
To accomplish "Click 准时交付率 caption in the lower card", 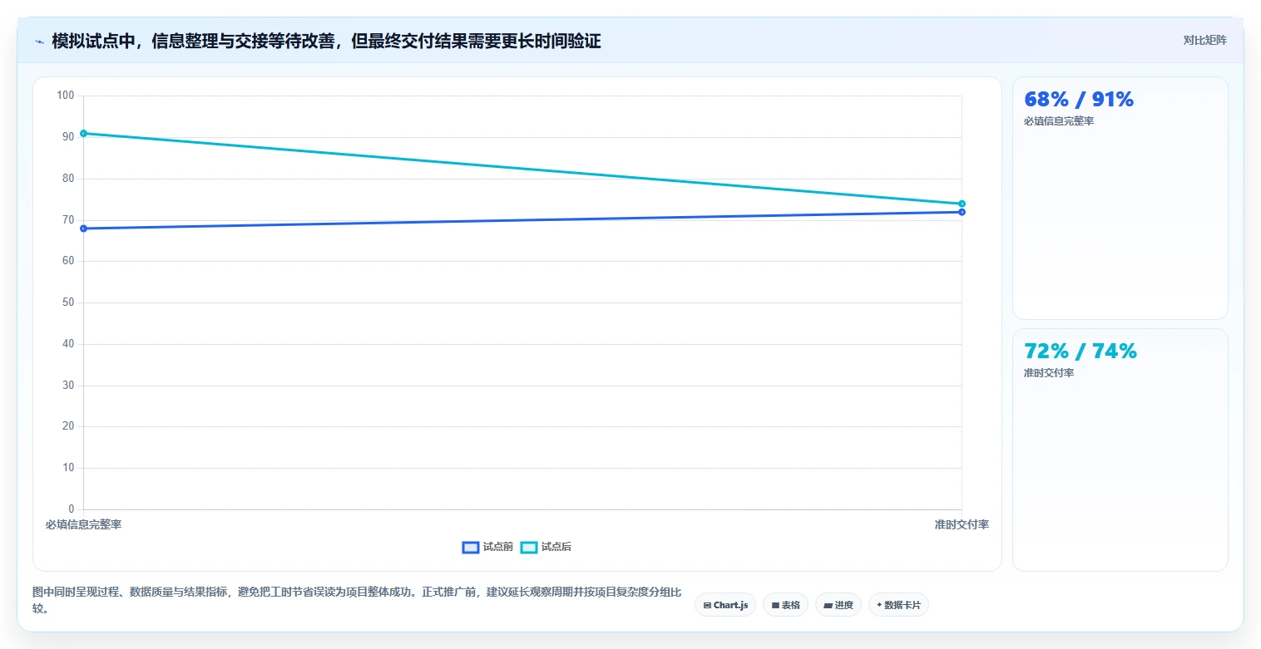I will tap(1049, 373).
